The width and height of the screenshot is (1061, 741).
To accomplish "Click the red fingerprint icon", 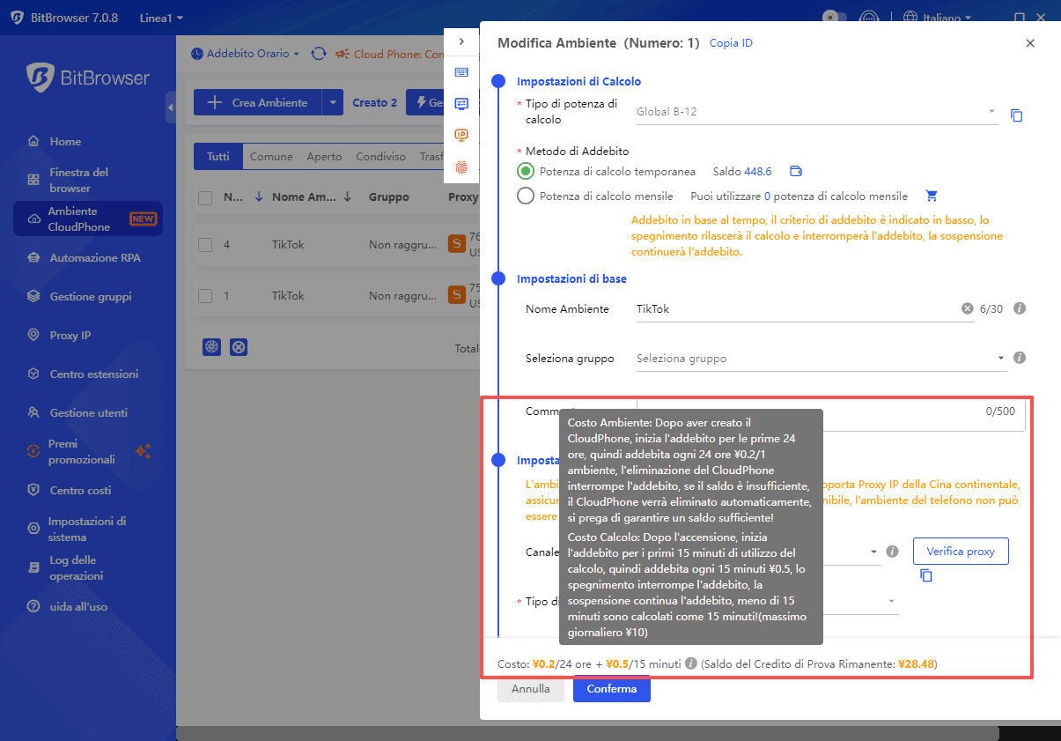I will 461,167.
